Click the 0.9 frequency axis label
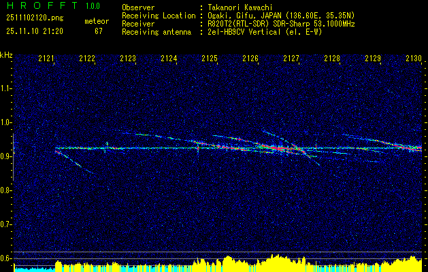 (x=5, y=156)
